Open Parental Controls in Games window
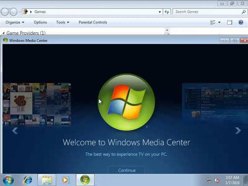The width and height of the screenshot is (248, 186). (93, 22)
